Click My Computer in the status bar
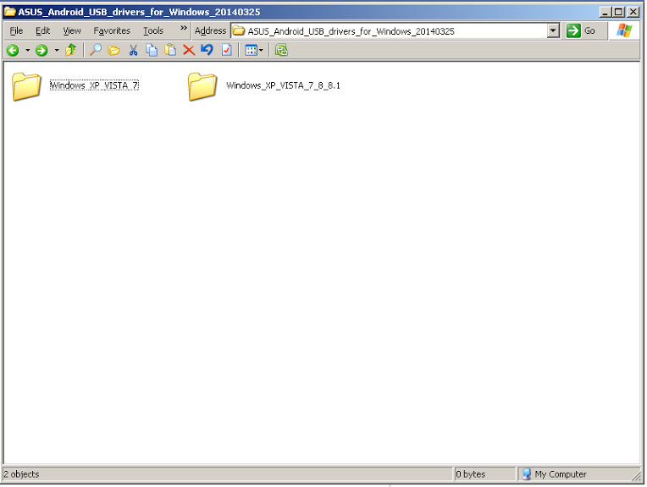Viewport: 647px width, 487px height. pos(554,474)
